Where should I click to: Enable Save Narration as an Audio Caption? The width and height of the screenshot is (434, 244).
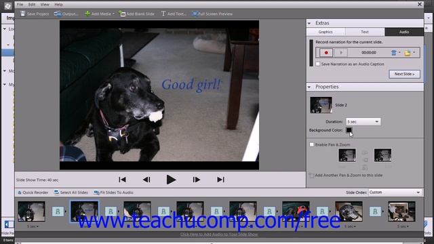pos(318,64)
